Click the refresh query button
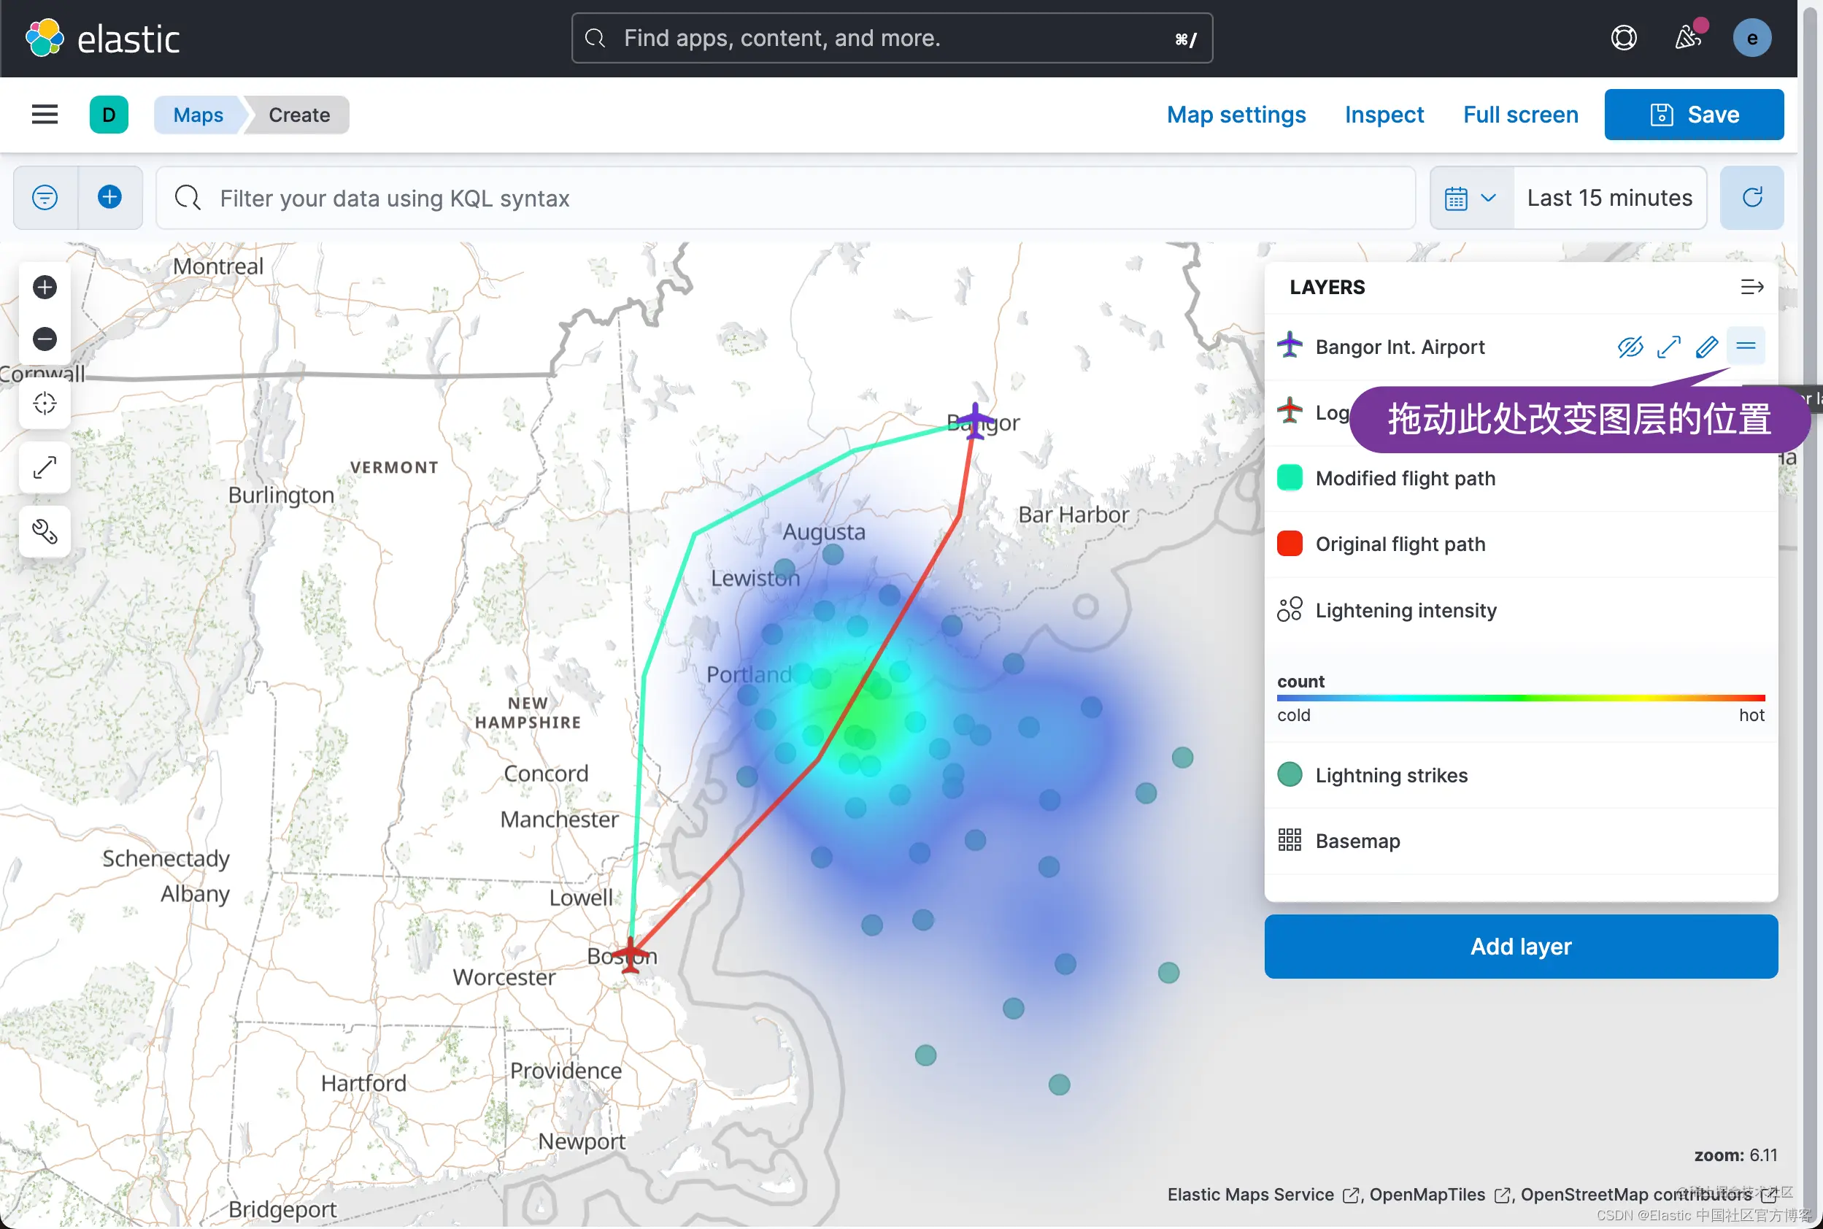Viewport: 1823px width, 1229px height. pos(1751,198)
